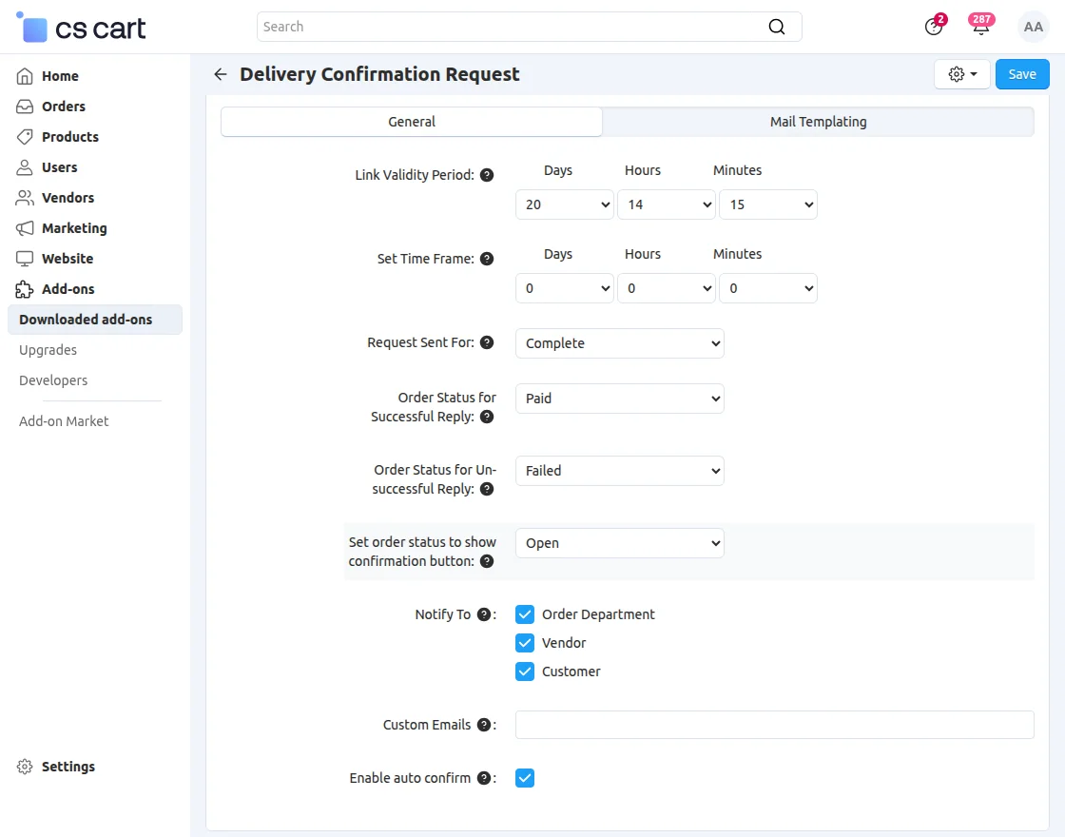
Task: Disable the Customer checkbox under Notify To
Action: (x=524, y=671)
